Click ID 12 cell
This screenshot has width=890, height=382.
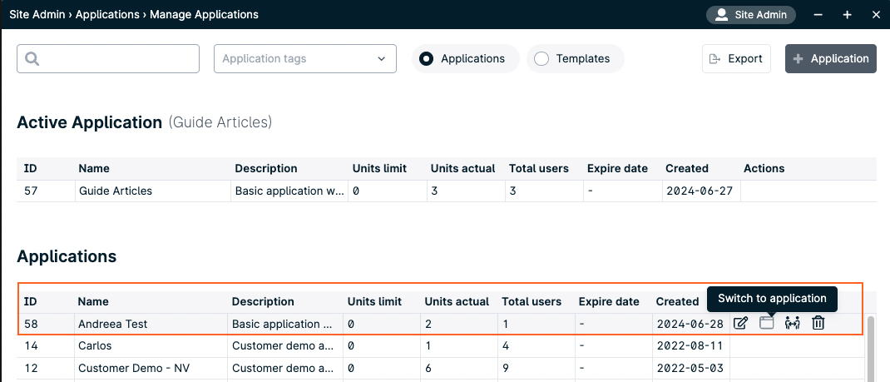pos(46,368)
